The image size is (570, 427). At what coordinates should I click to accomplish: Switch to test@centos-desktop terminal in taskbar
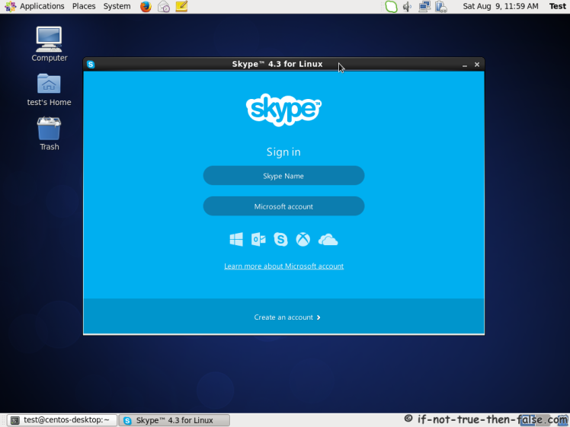[62, 420]
